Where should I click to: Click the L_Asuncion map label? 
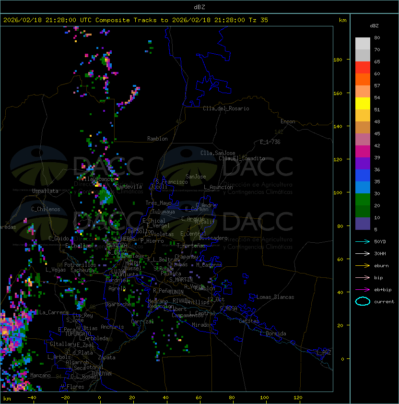pyautogui.click(x=218, y=187)
